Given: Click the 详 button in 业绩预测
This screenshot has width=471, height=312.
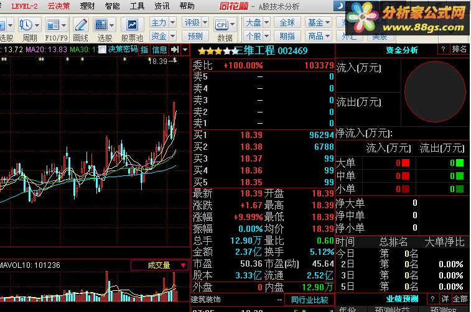Looking at the screenshot, I should 445,299.
